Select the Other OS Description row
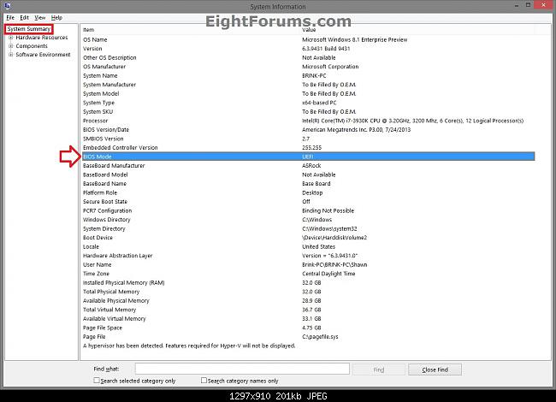The image size is (556, 402). (x=308, y=57)
